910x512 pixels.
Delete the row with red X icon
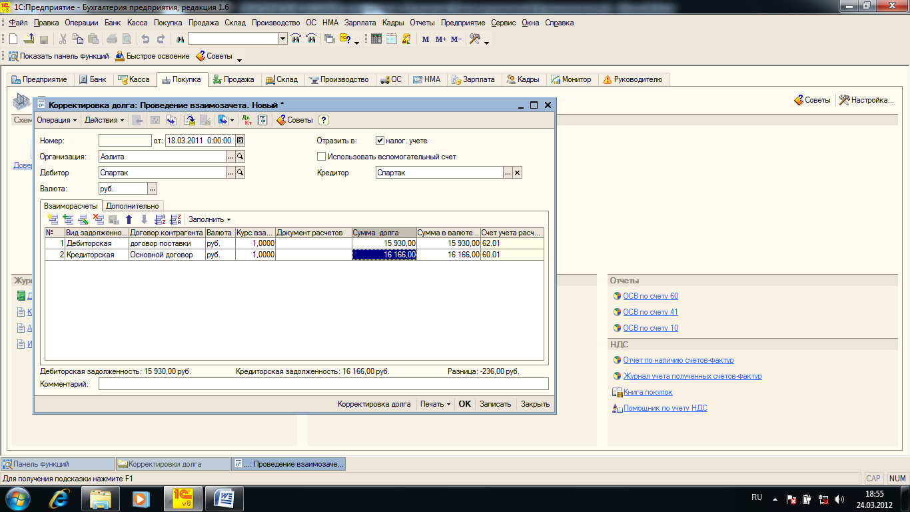pos(98,219)
